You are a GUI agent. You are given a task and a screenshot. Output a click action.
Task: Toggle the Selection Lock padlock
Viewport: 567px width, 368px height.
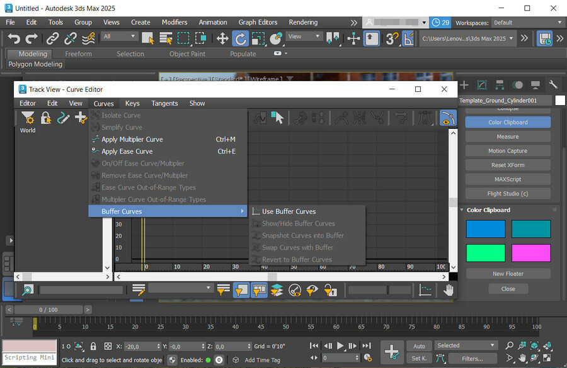click(x=93, y=346)
